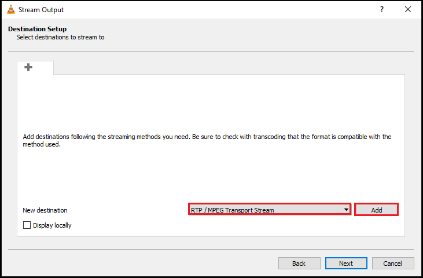Click the "Stream Output" window title text
This screenshot has height=278, width=423.
point(41,10)
